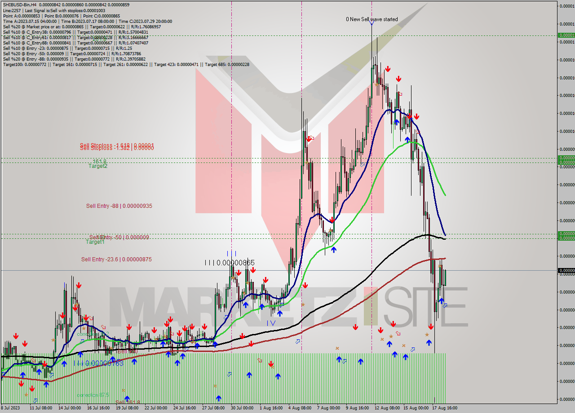The height and width of the screenshot is (413, 575).
Task: Click '16 Jul 16:00' on time axis
Action: pos(98,408)
